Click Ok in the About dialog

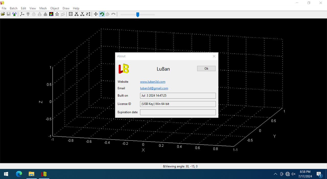pyautogui.click(x=206, y=69)
